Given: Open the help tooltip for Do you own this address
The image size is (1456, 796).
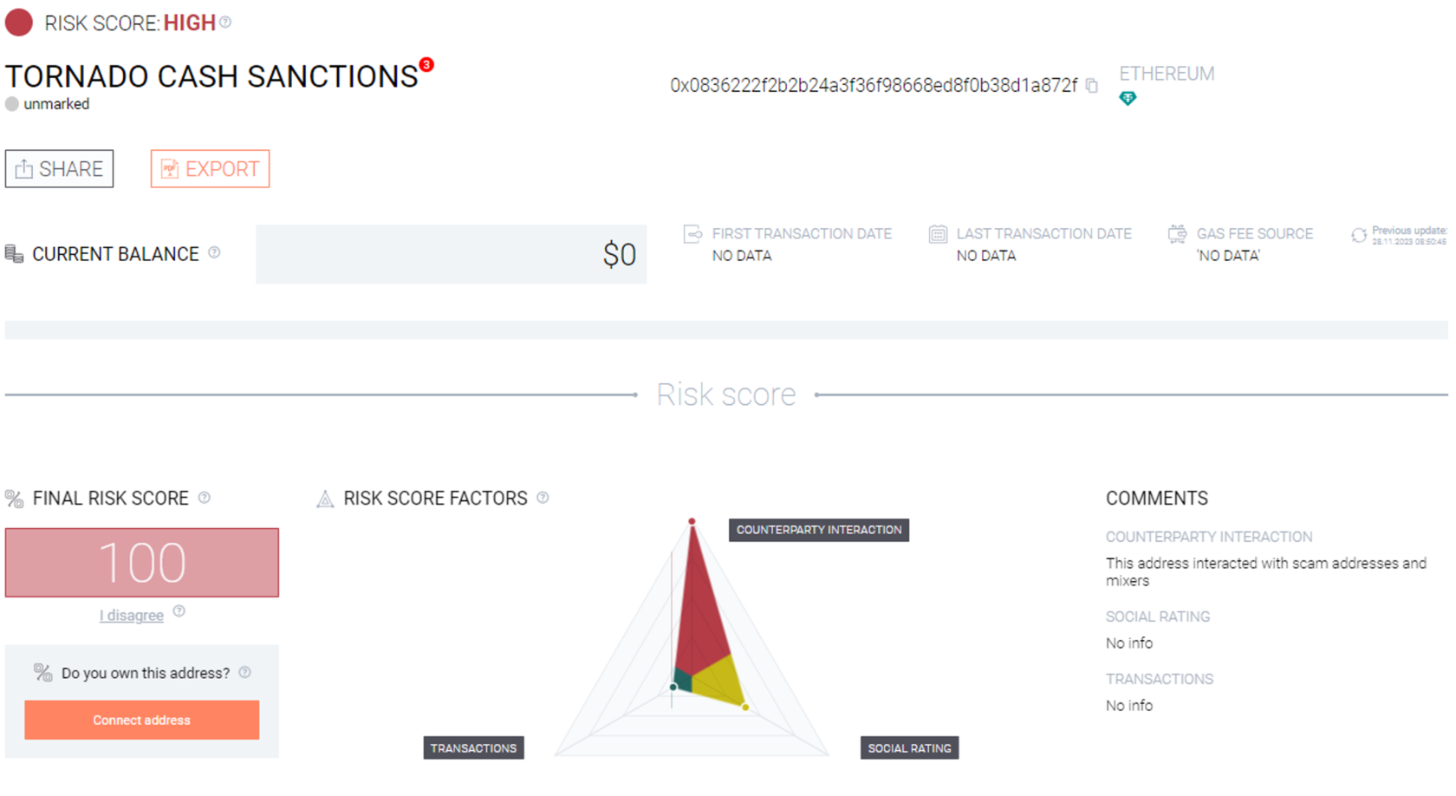Looking at the screenshot, I should [245, 672].
